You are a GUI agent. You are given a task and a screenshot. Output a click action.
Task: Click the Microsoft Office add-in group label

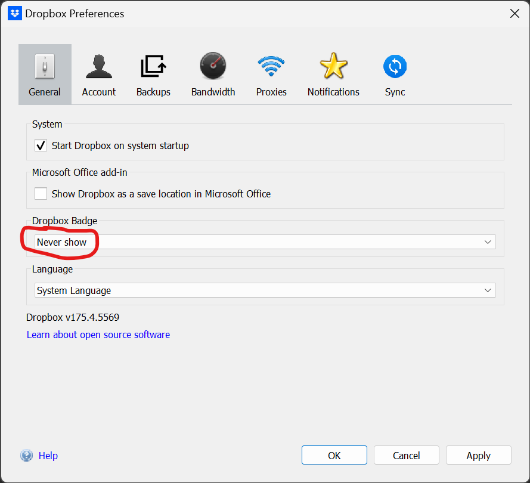(79, 172)
